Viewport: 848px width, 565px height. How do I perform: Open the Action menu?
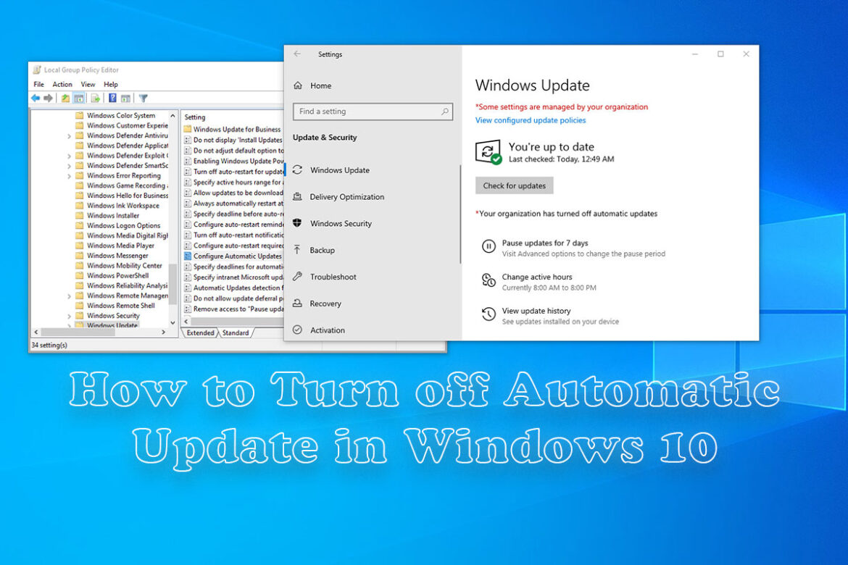coord(62,84)
